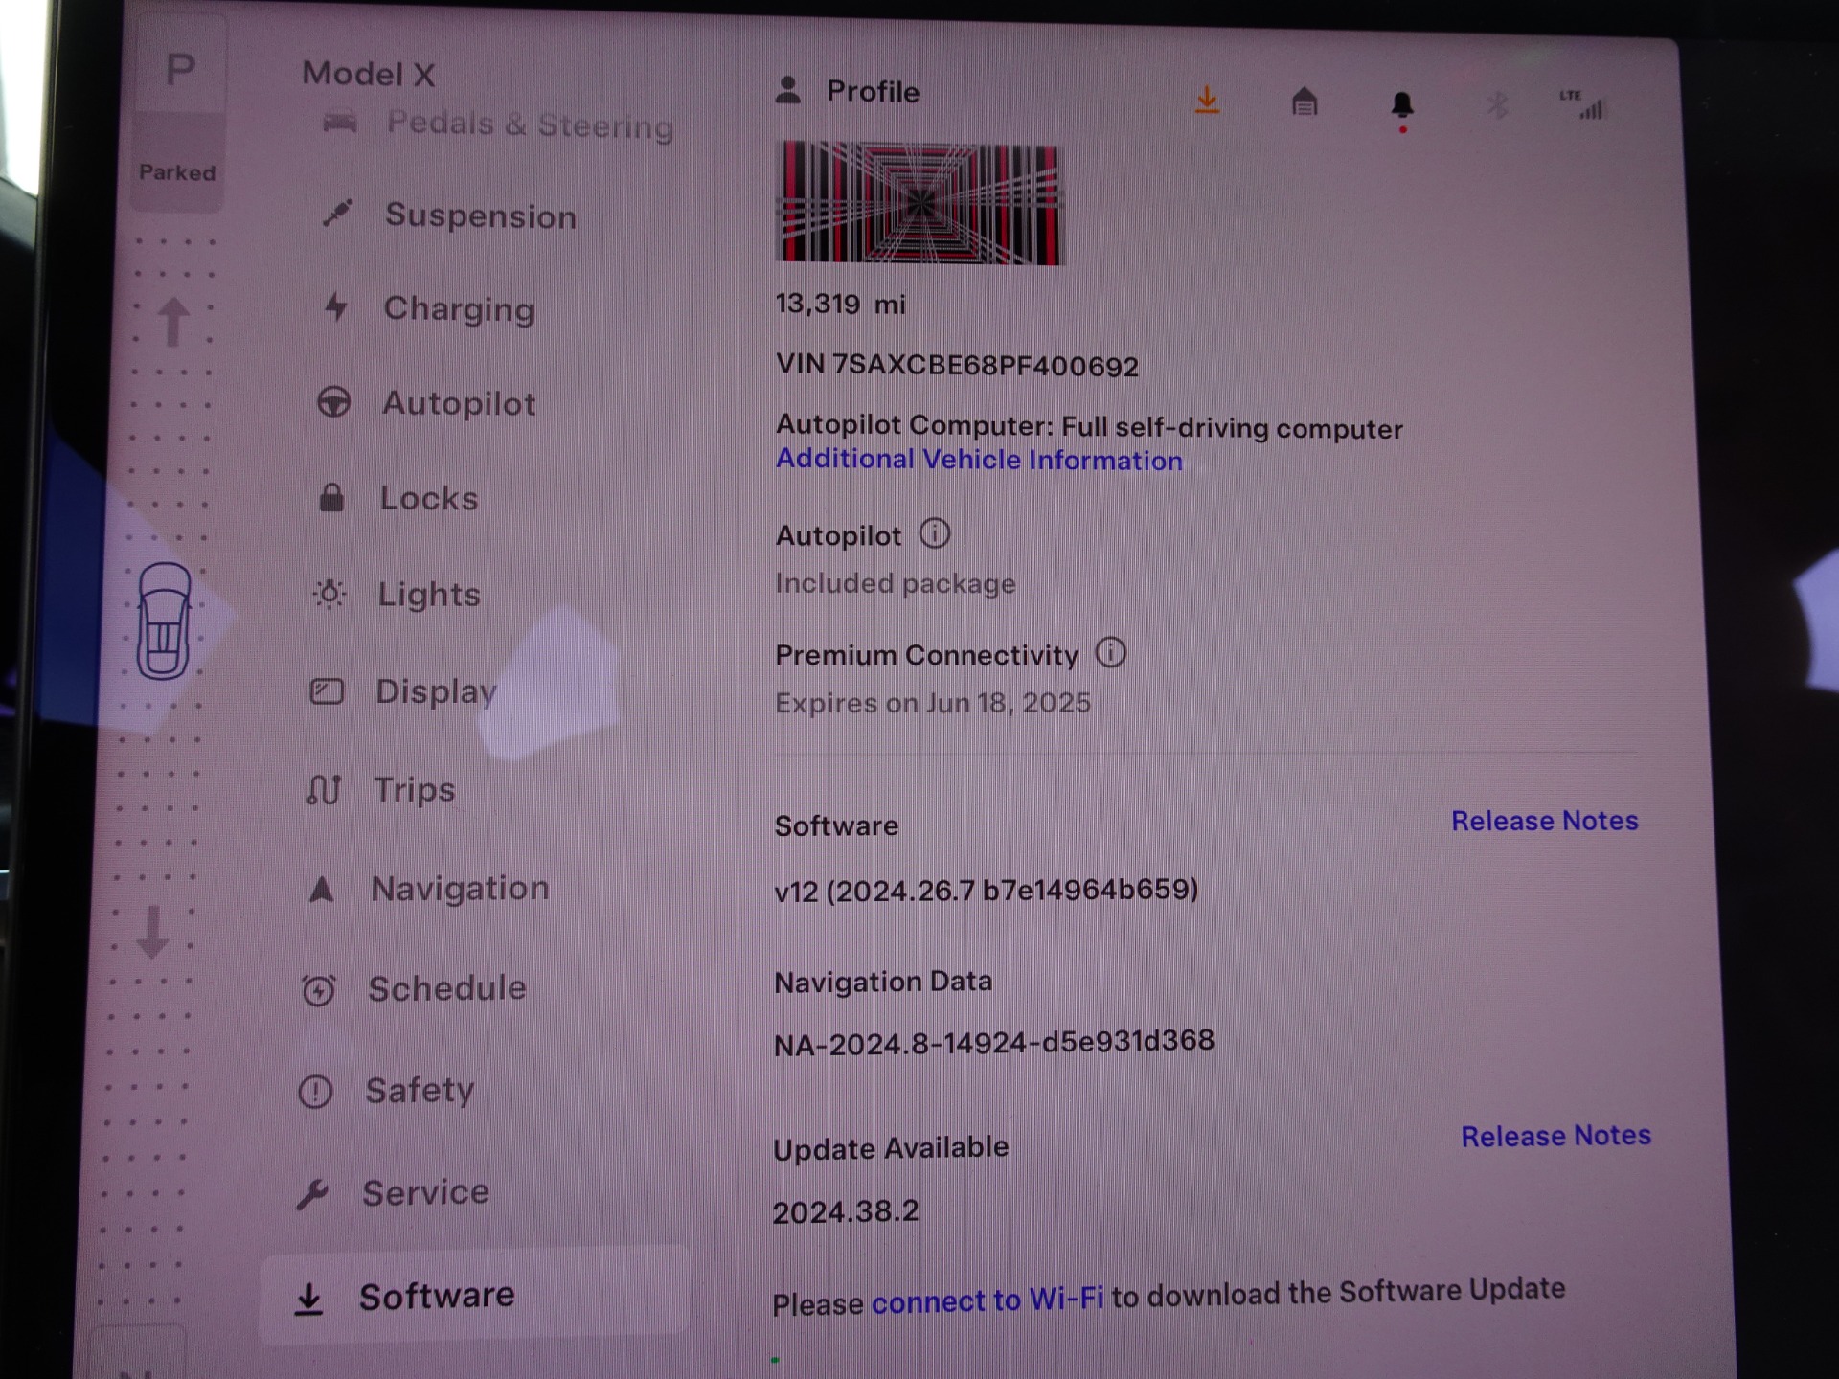Tap the up arrow on gear strip
The width and height of the screenshot is (1839, 1379).
172,321
